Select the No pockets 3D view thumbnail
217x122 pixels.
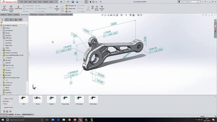(x=65, y=99)
